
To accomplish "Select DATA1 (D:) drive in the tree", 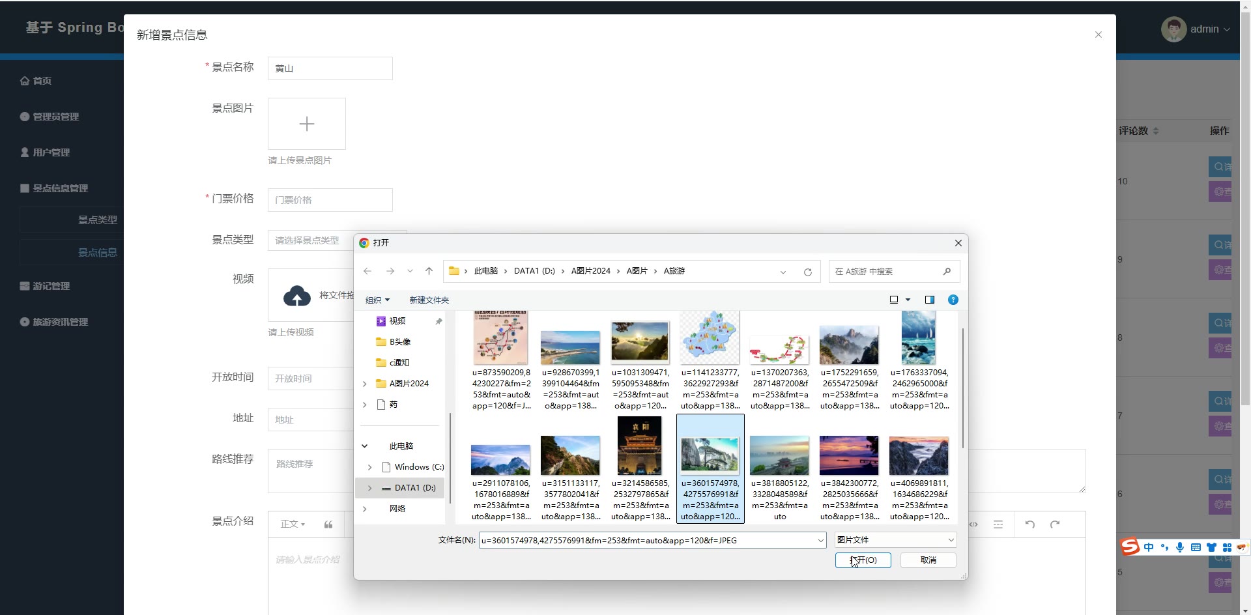I will point(414,488).
